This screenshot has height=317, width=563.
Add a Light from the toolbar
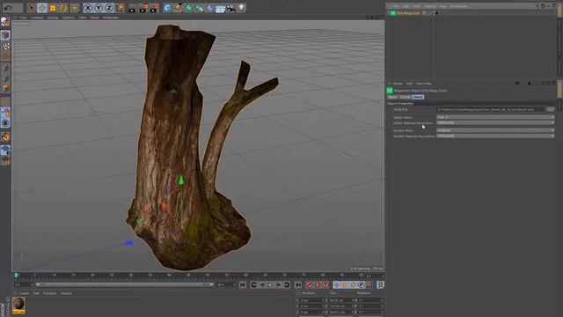tap(242, 8)
